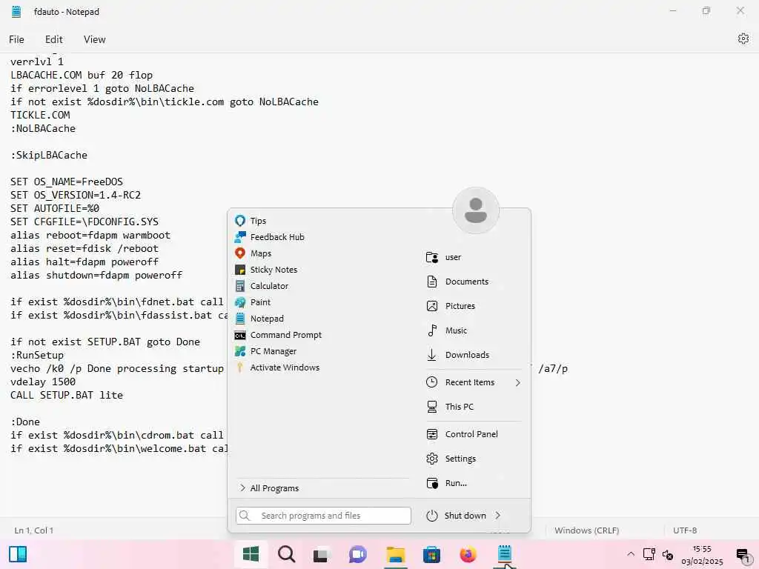Click the line 'SET OS_NAME=FreeDOS'

coord(67,182)
